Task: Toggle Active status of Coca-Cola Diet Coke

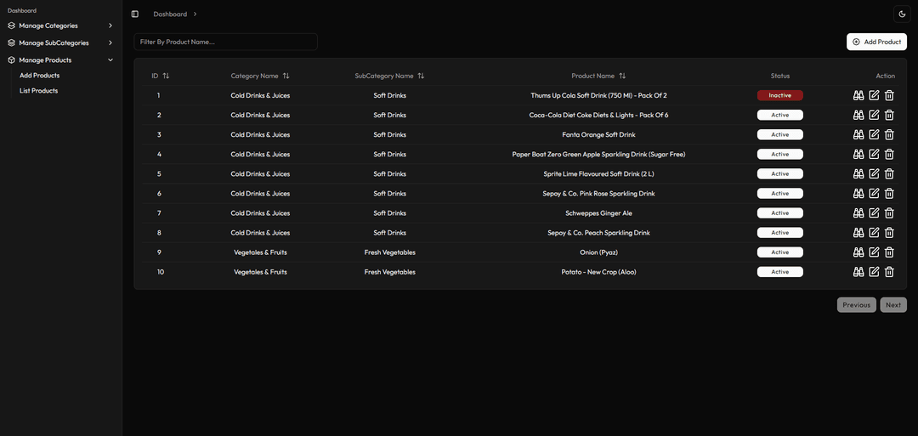Action: 779,115
